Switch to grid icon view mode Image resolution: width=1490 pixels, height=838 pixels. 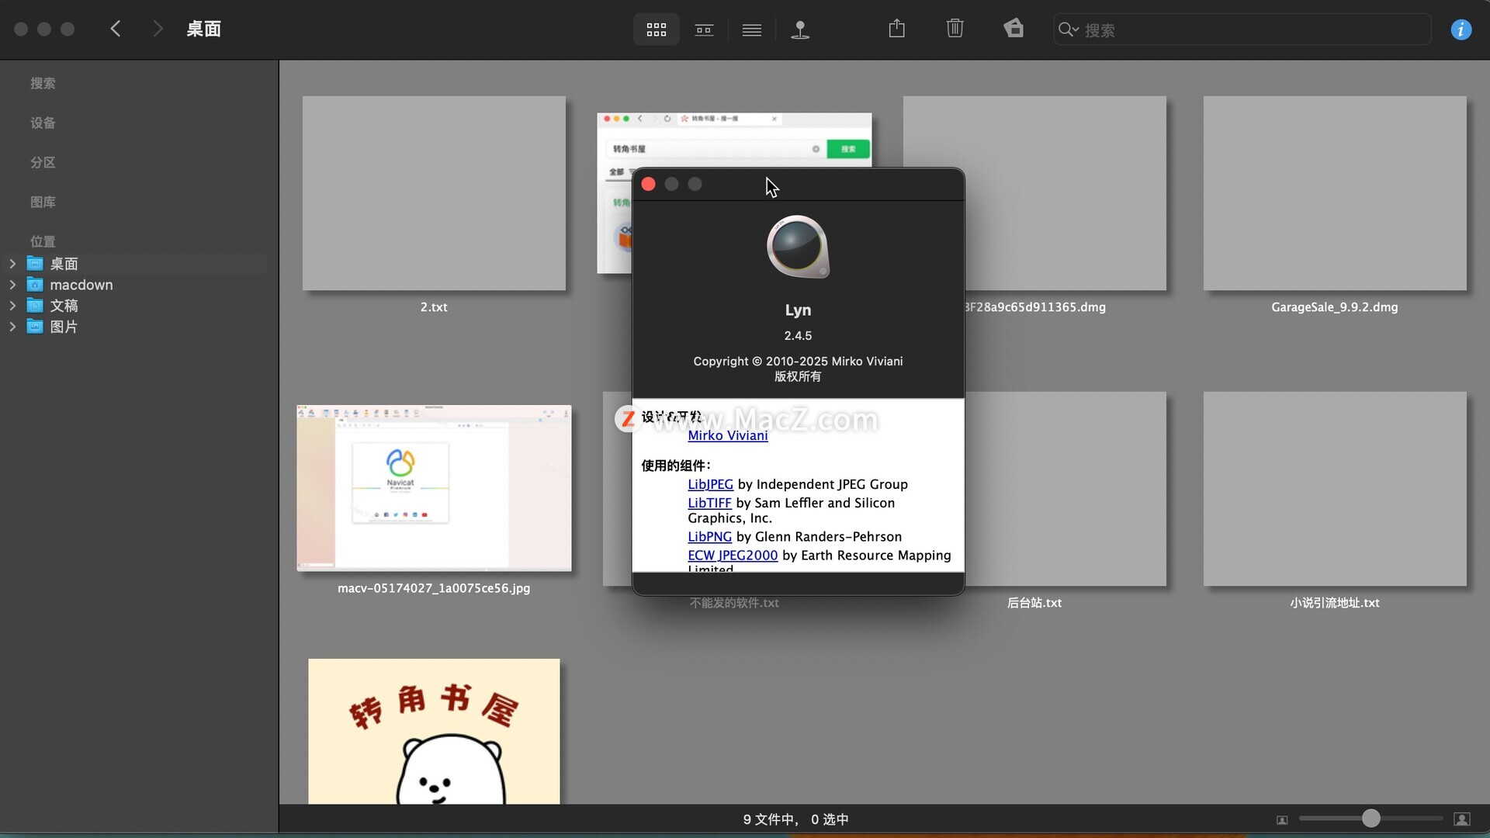(657, 29)
